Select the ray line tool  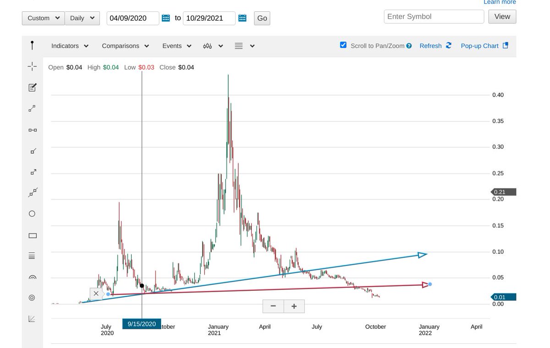(x=33, y=151)
